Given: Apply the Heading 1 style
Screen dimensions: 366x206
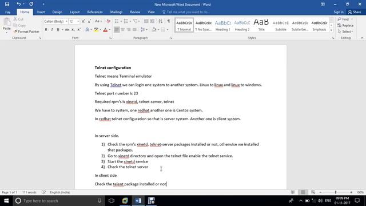Looking at the screenshot, I should coord(222,25).
